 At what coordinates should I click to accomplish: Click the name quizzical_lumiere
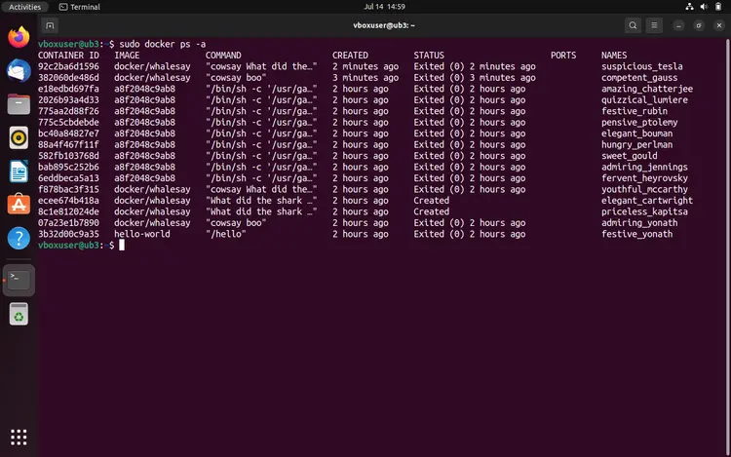[644, 99]
